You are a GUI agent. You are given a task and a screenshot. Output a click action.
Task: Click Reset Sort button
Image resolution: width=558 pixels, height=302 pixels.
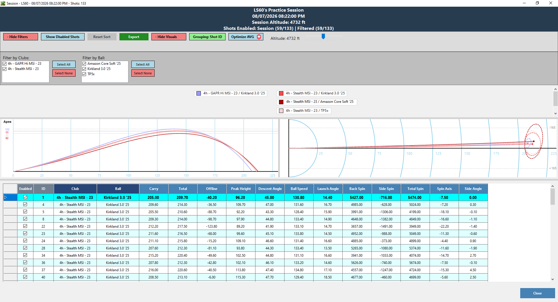point(102,37)
